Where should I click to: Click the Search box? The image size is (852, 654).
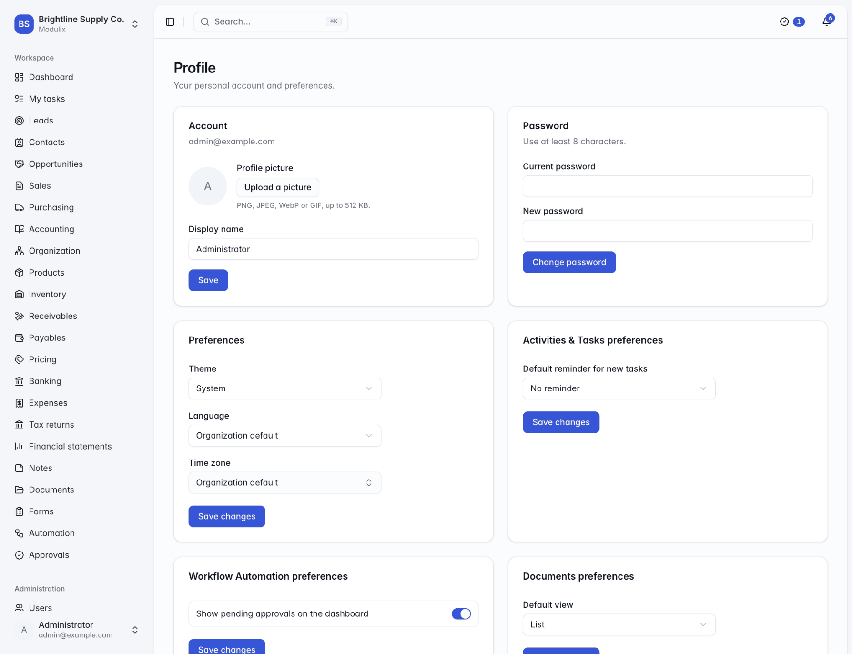point(271,22)
